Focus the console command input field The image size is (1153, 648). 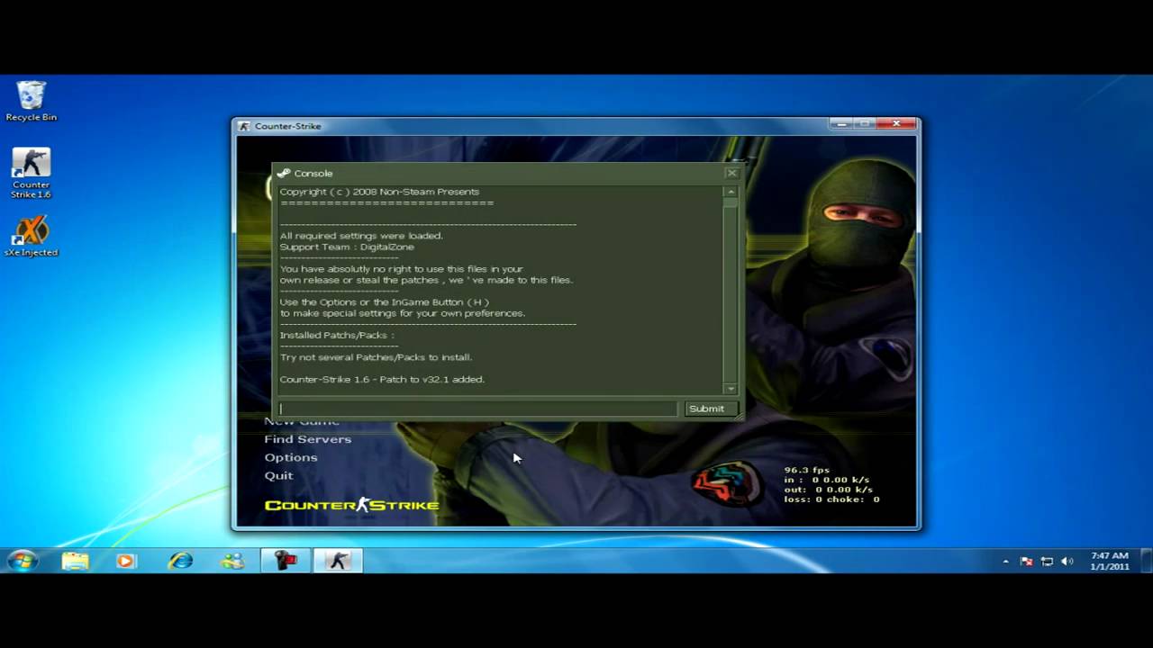477,409
